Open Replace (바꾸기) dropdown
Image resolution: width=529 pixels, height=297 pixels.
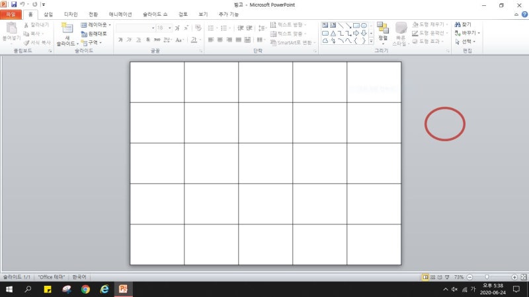click(x=468, y=33)
